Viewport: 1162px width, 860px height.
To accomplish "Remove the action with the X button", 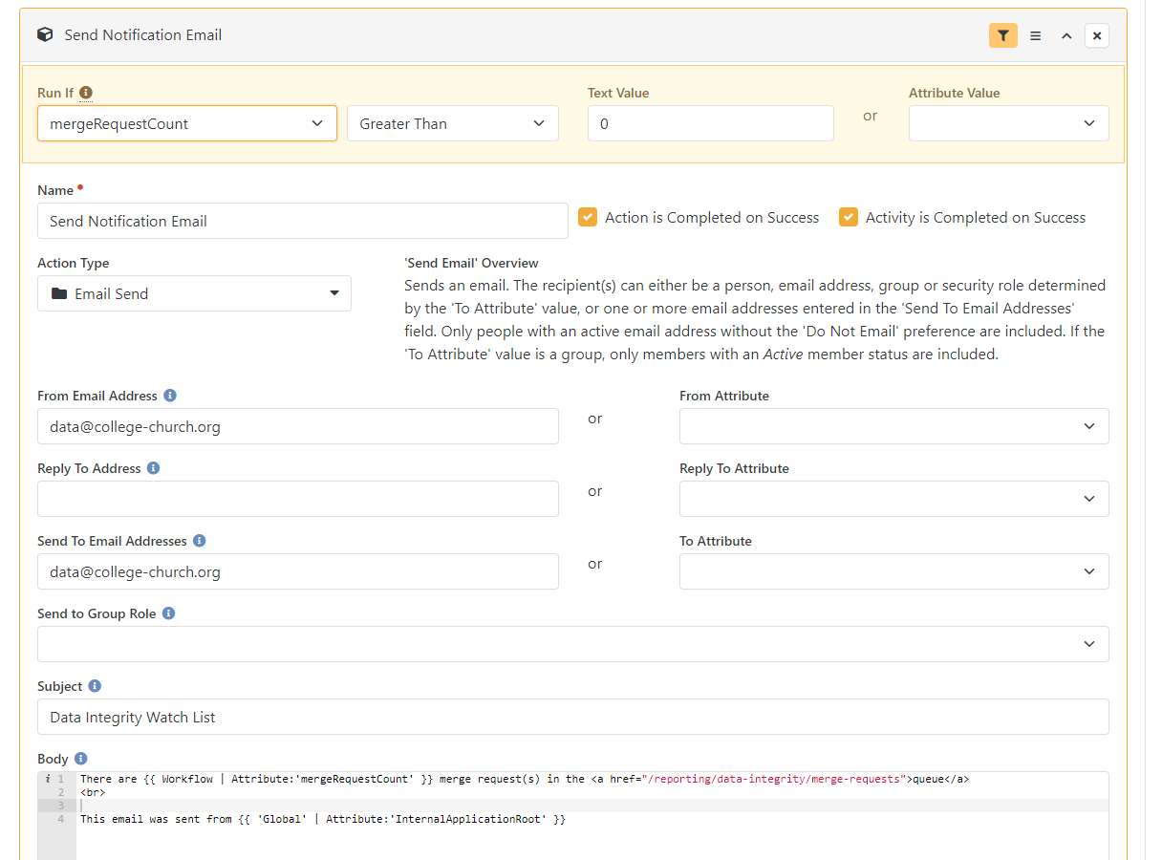I will (x=1097, y=35).
